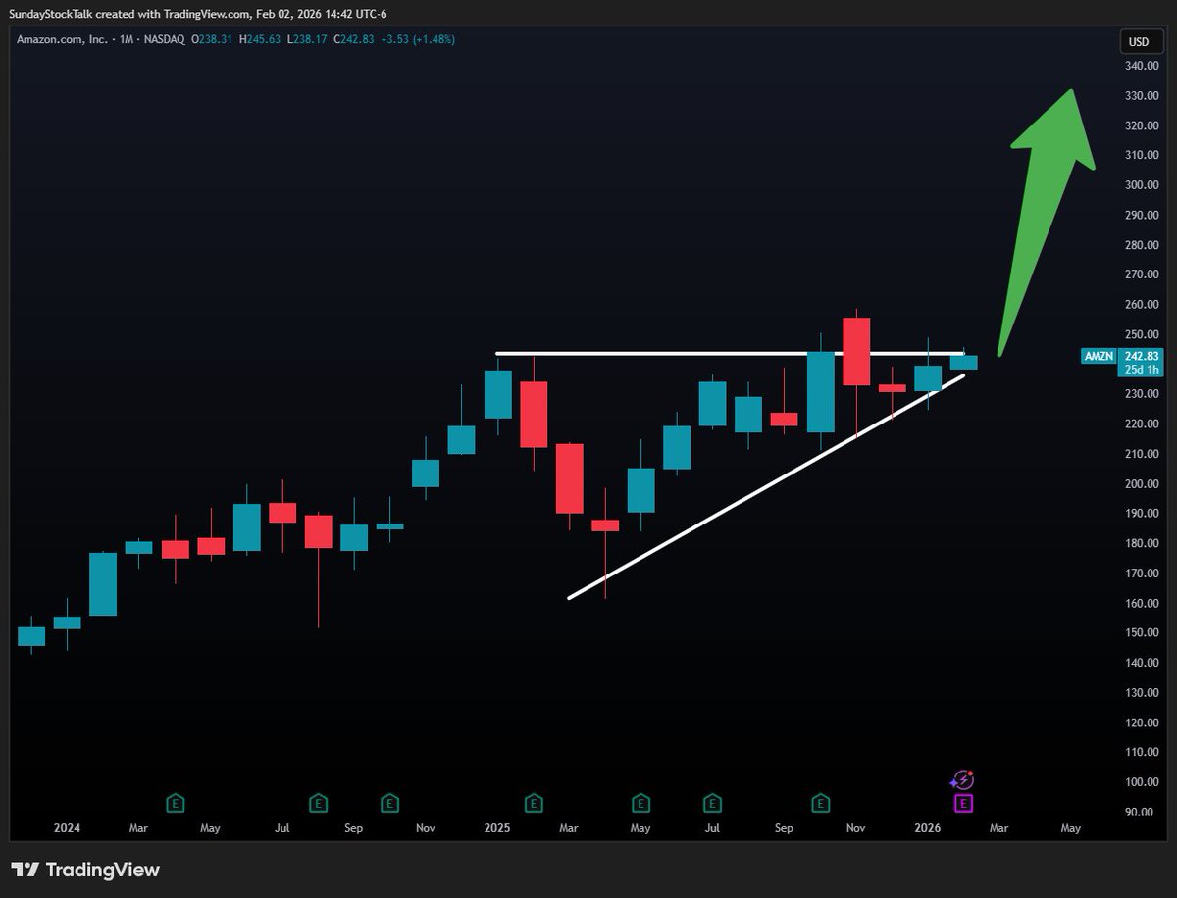Click the 300.00 price axis label

tap(1142, 185)
